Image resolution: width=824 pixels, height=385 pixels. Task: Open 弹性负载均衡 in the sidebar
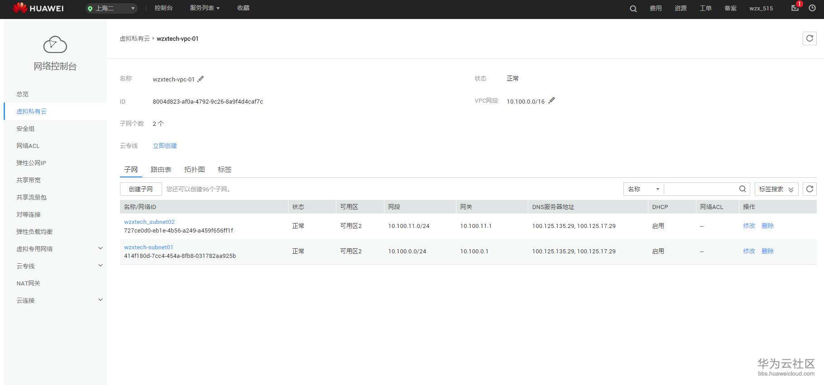(34, 232)
